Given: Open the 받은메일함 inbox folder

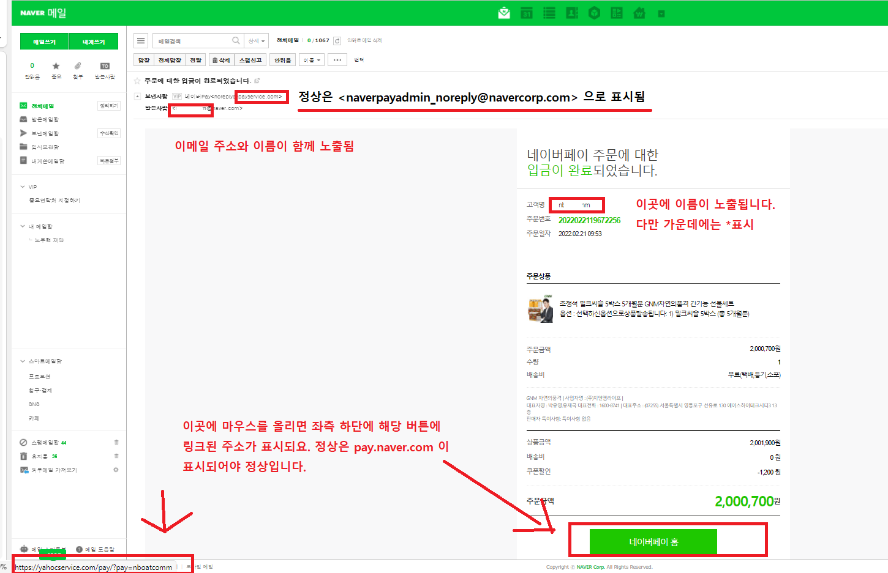Looking at the screenshot, I should pos(45,120).
